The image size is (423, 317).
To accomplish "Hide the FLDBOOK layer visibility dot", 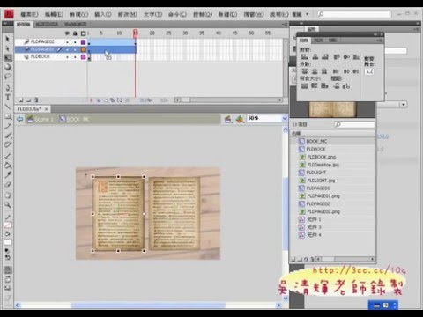I will [x=67, y=57].
